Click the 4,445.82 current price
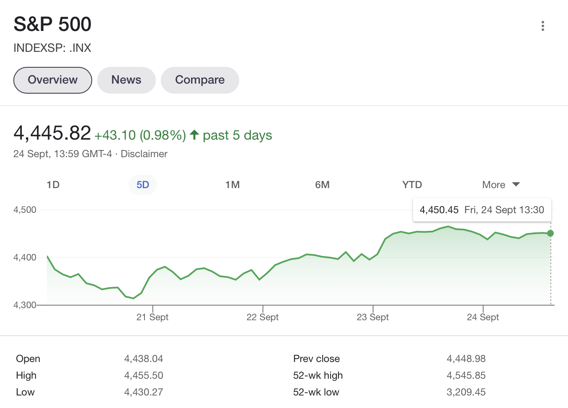This screenshot has width=568, height=408. pos(52,133)
